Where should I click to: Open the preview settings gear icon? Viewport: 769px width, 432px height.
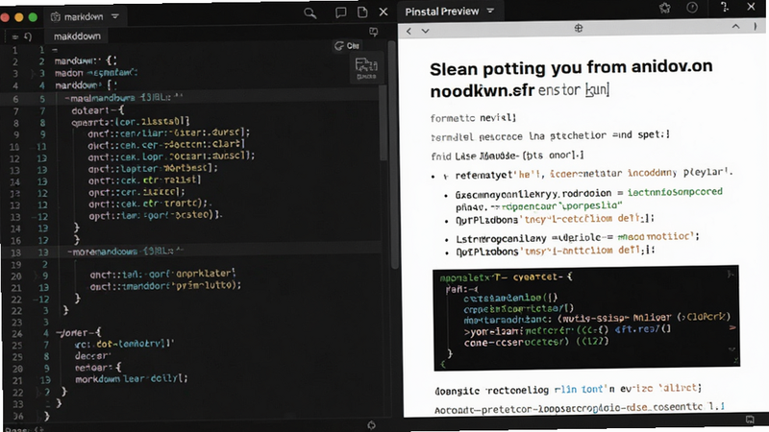click(x=665, y=8)
